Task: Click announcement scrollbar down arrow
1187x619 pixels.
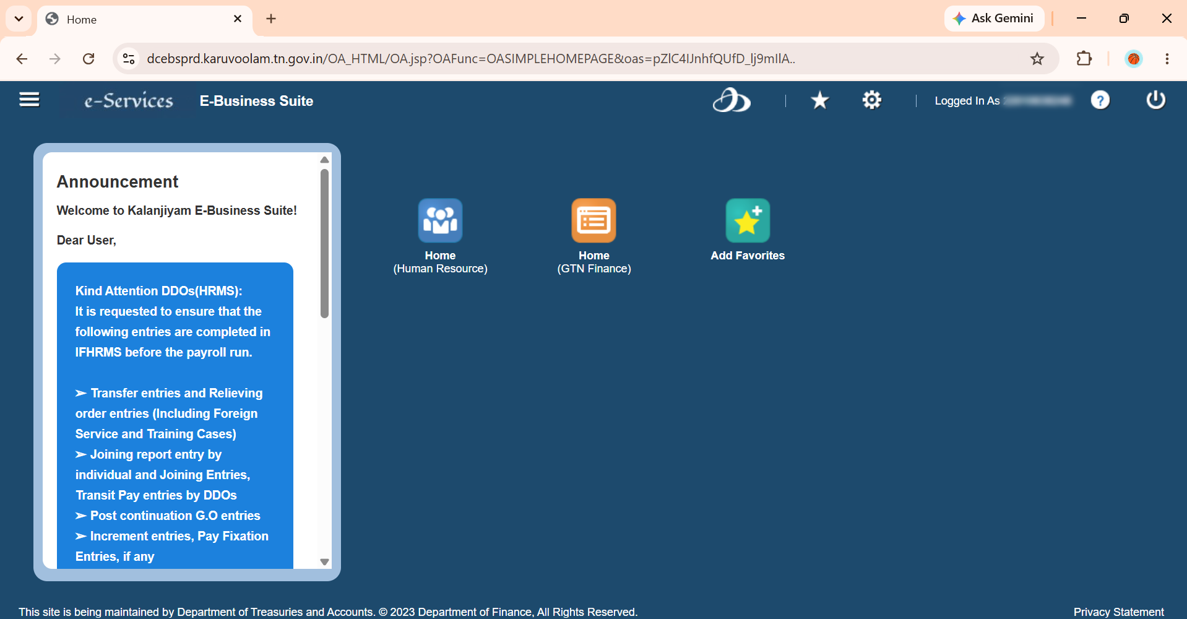Action: (324, 562)
